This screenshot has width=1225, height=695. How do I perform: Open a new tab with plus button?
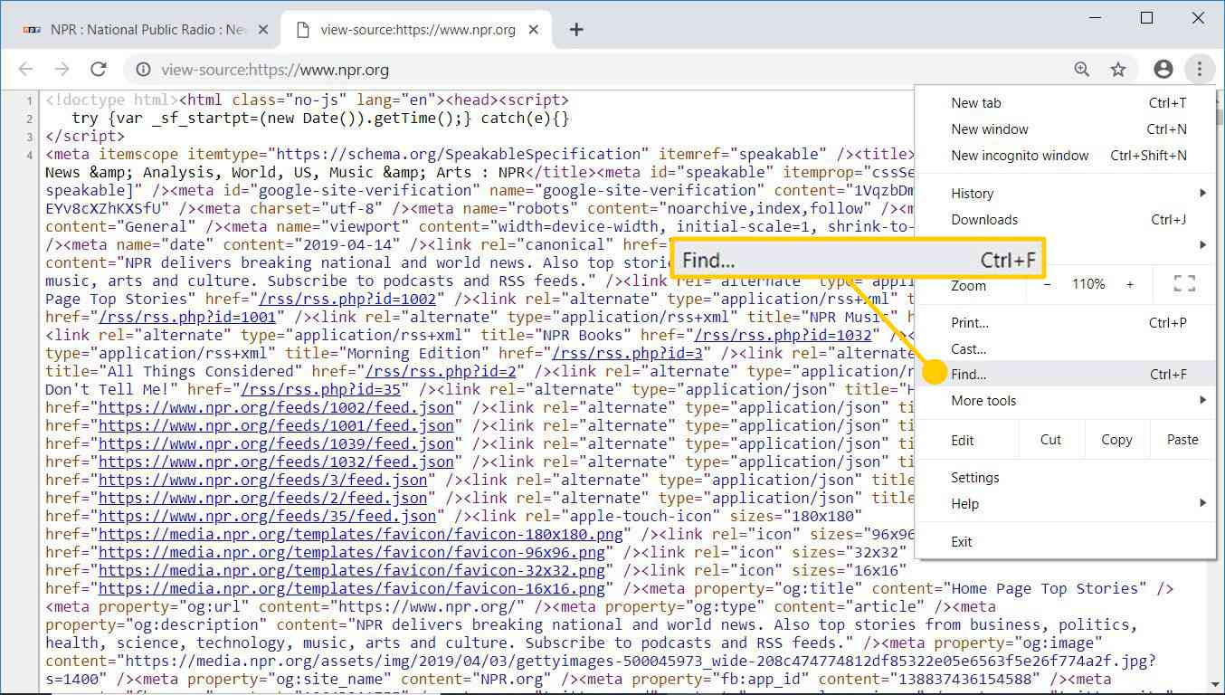click(x=576, y=30)
